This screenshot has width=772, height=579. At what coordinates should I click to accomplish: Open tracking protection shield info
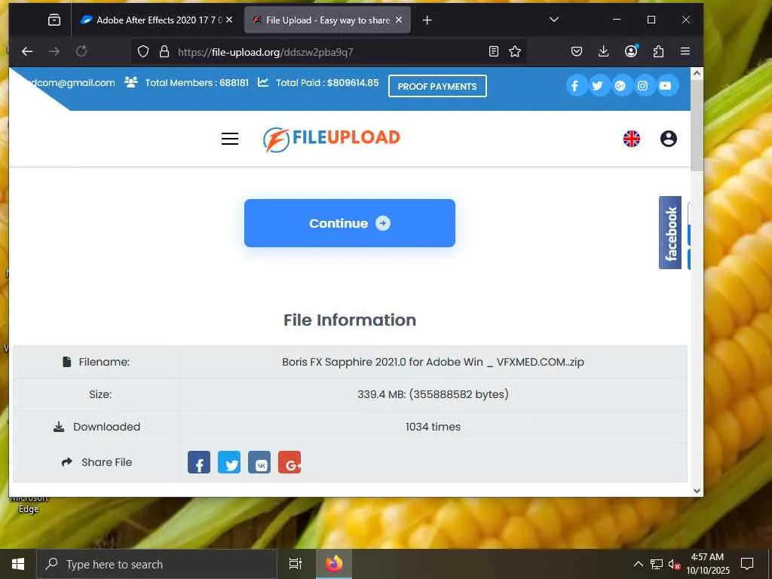click(142, 52)
